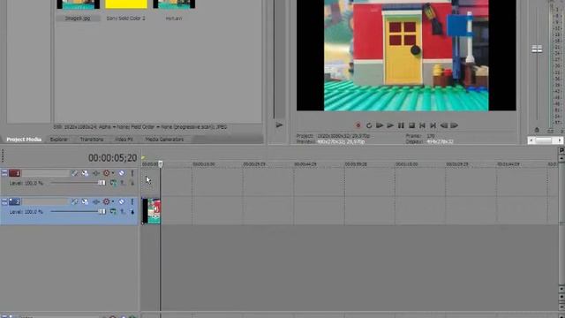
Task: Open the Transitions tab
Action: (x=92, y=140)
